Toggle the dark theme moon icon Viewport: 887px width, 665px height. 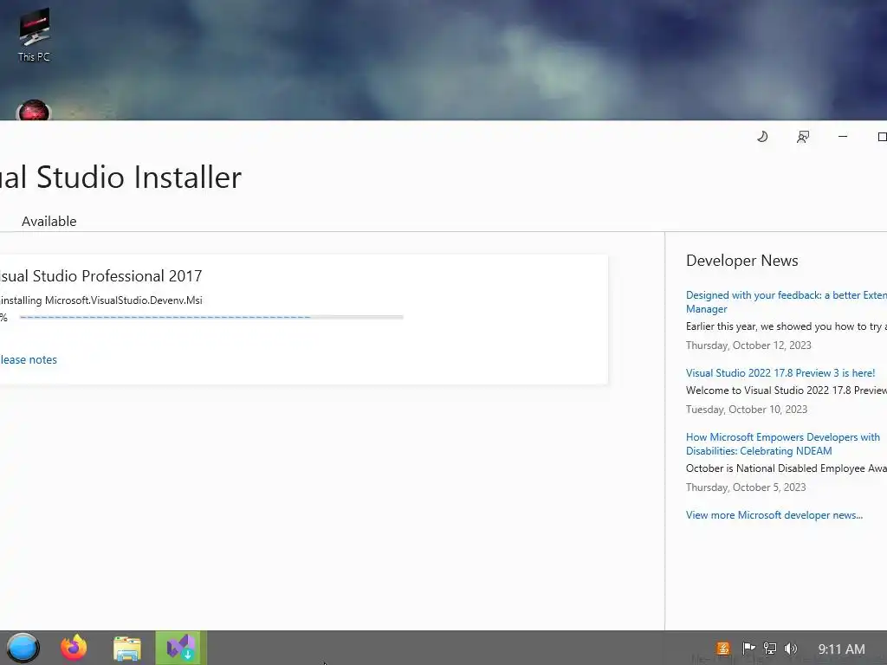pyautogui.click(x=762, y=136)
